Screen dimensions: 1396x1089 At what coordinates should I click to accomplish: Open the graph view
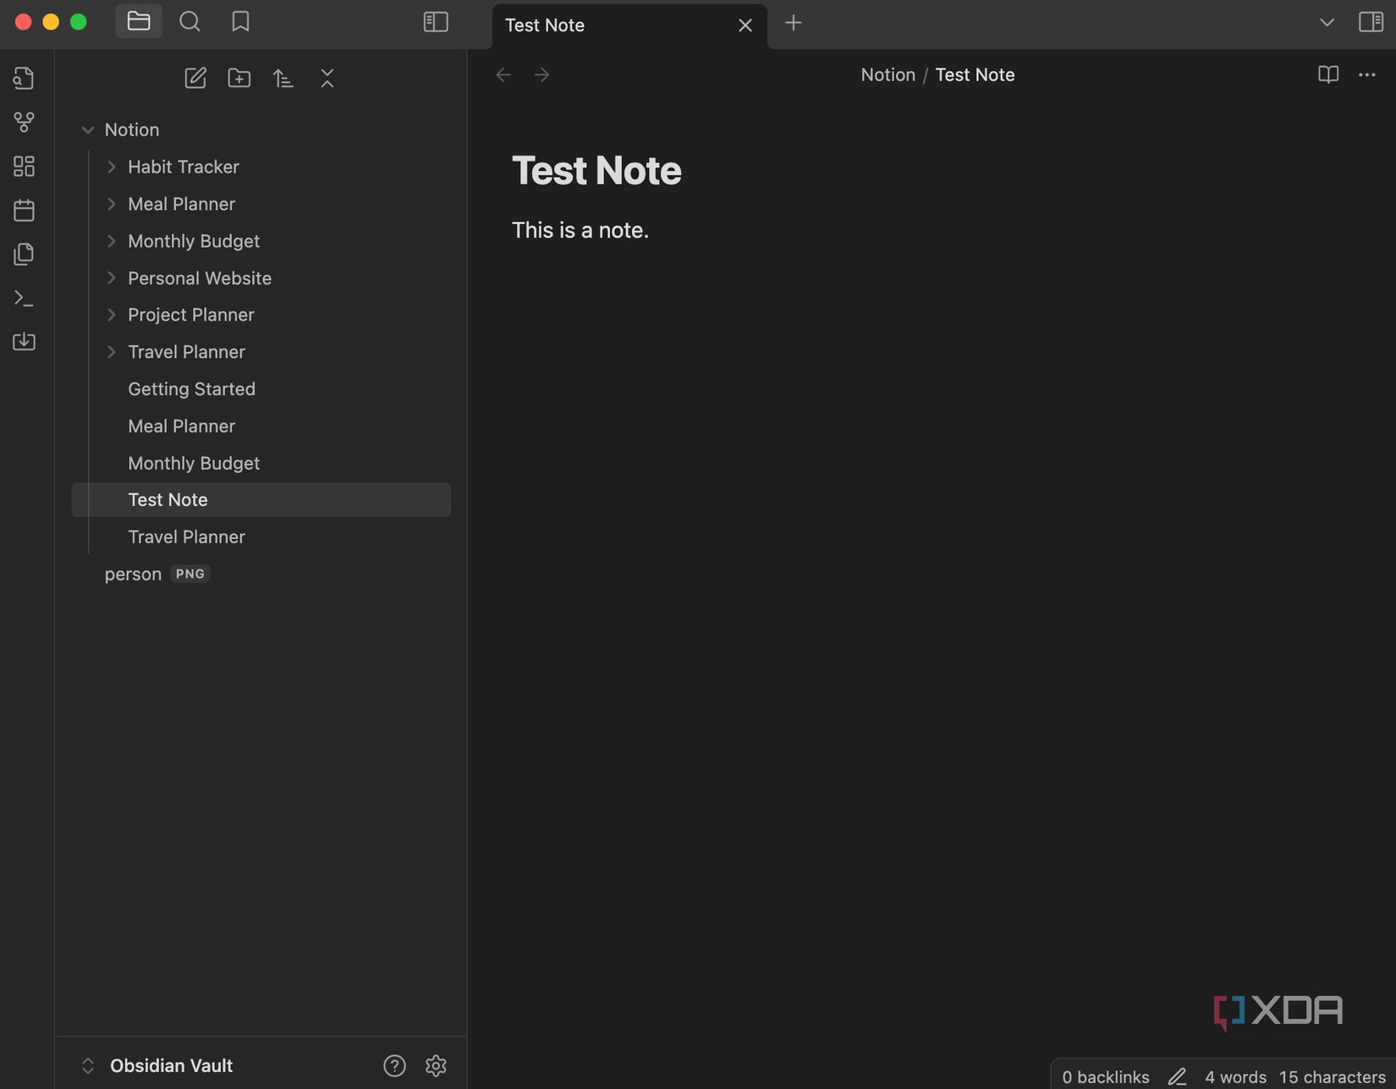(x=24, y=122)
